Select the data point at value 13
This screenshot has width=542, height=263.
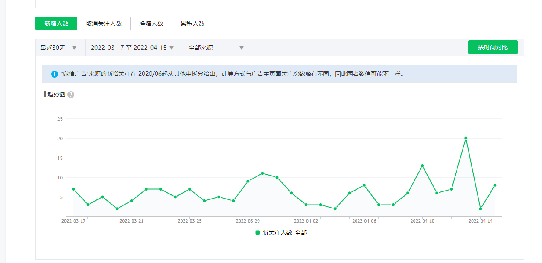coord(422,165)
